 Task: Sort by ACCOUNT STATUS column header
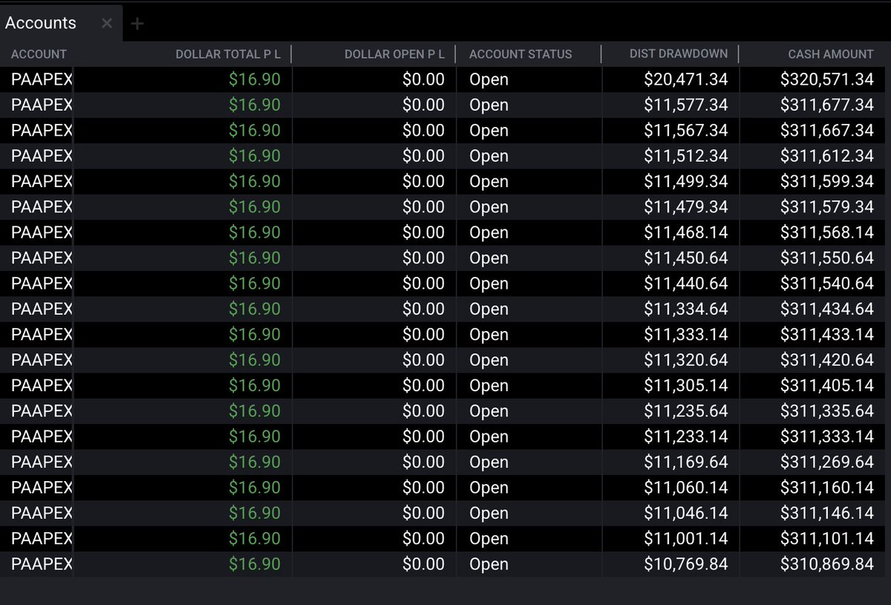pyautogui.click(x=520, y=54)
